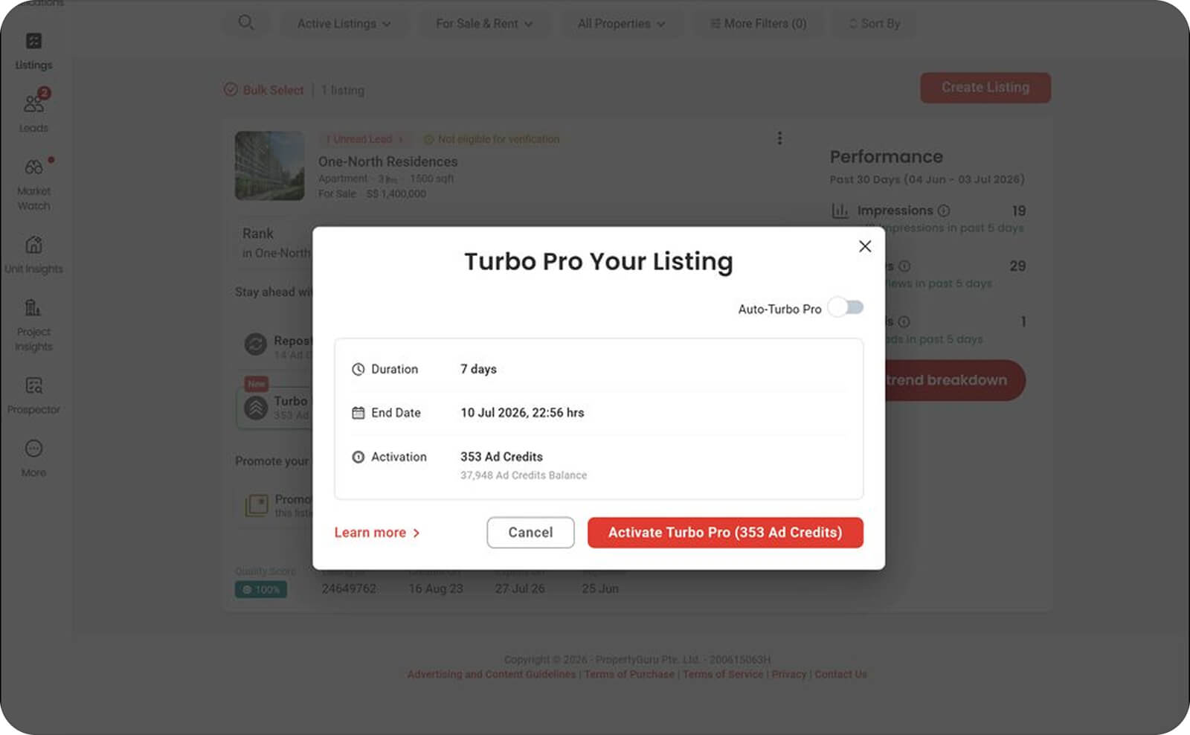Screen dimensions: 1190x735
Task: Click the S$ 1,400,000 price text
Action: click(396, 194)
